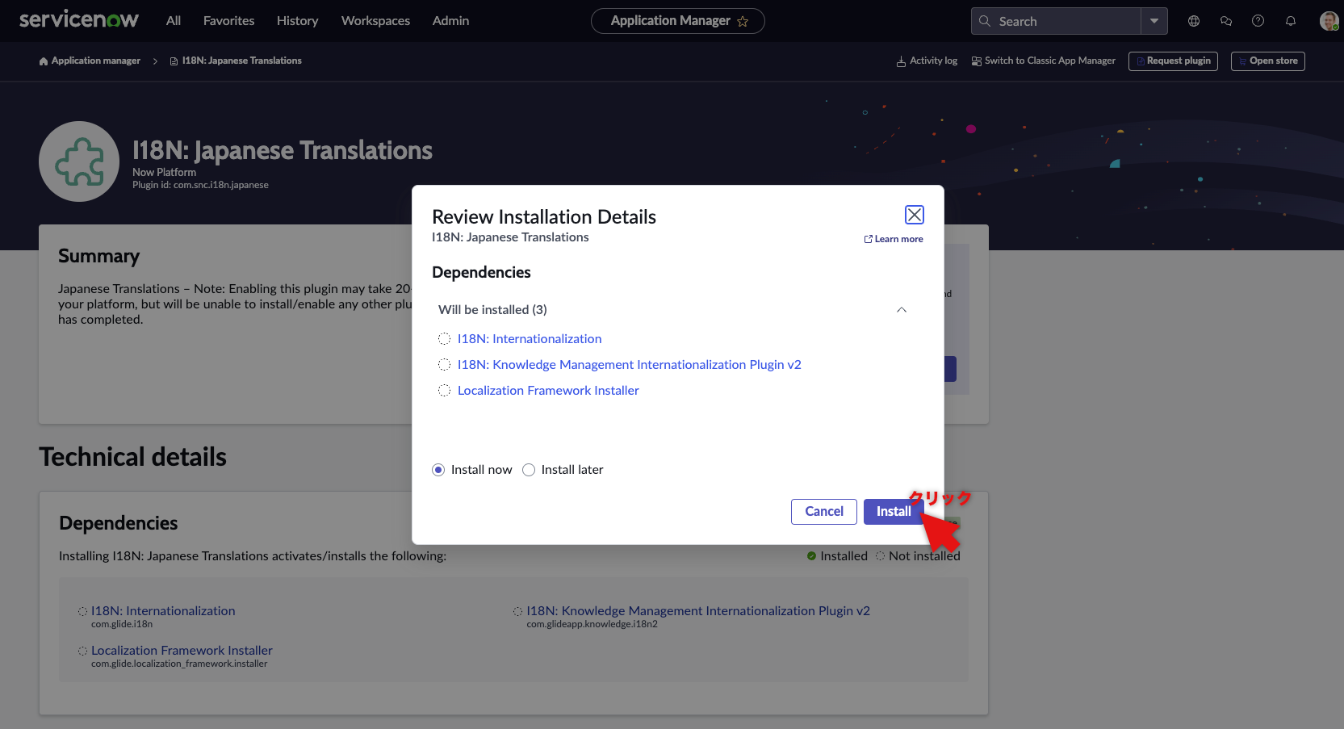Switch to Classic App Manager

tap(1044, 61)
